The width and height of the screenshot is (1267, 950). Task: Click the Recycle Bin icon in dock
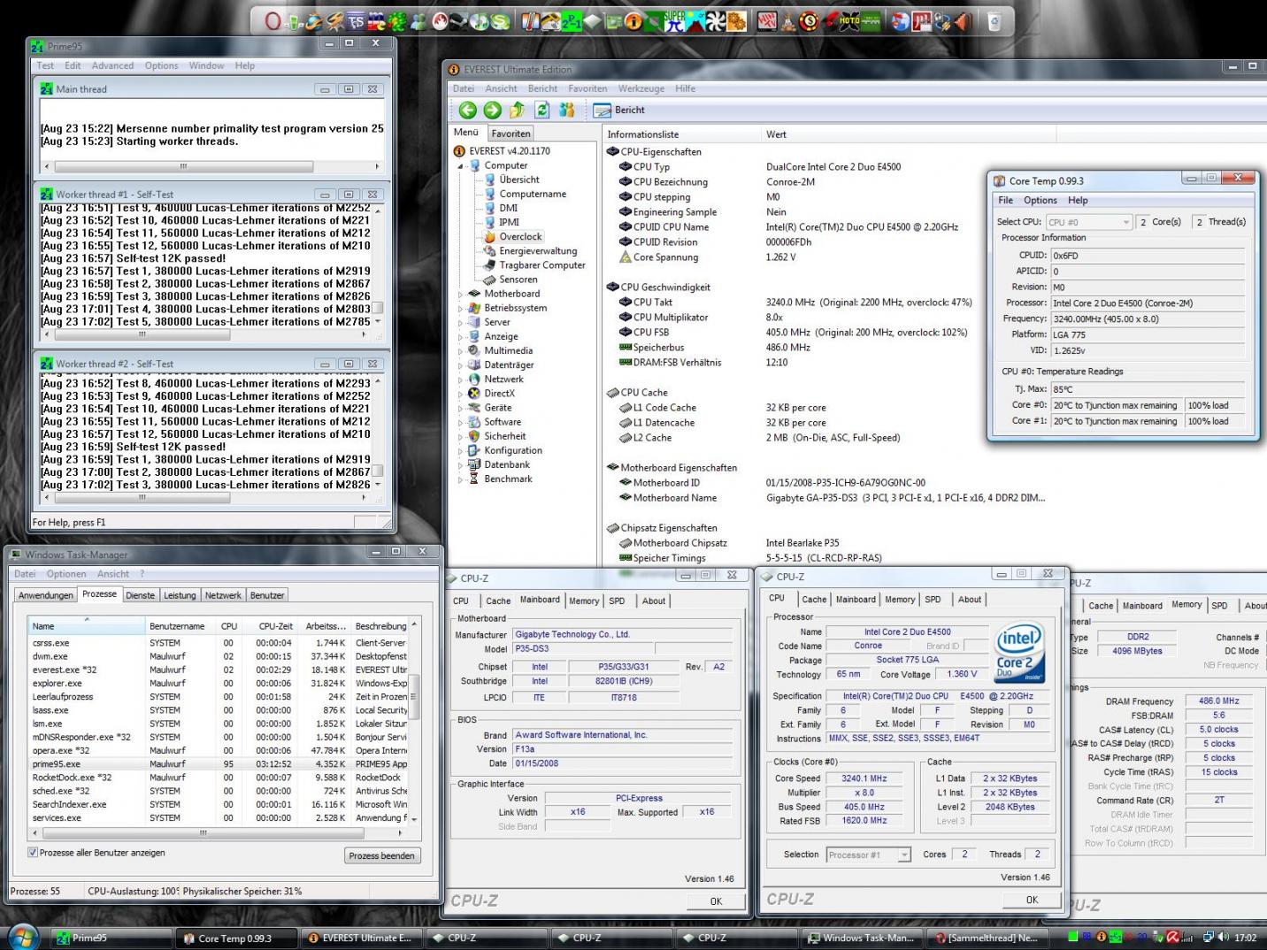pyautogui.click(x=994, y=21)
